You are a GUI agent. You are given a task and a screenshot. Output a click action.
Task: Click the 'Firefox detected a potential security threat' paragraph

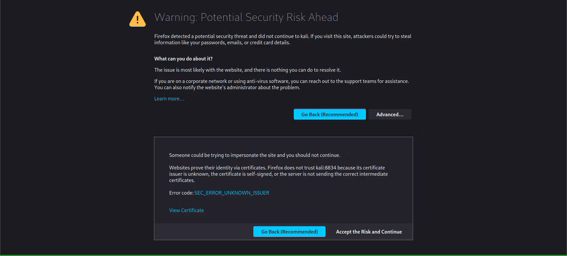(x=283, y=39)
